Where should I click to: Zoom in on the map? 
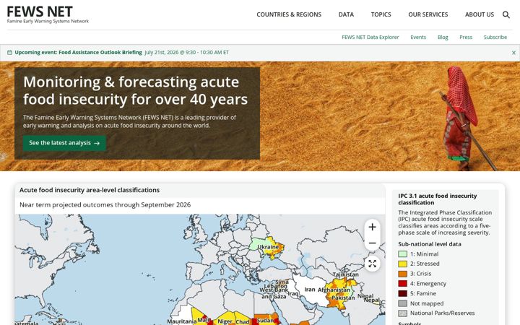point(372,227)
